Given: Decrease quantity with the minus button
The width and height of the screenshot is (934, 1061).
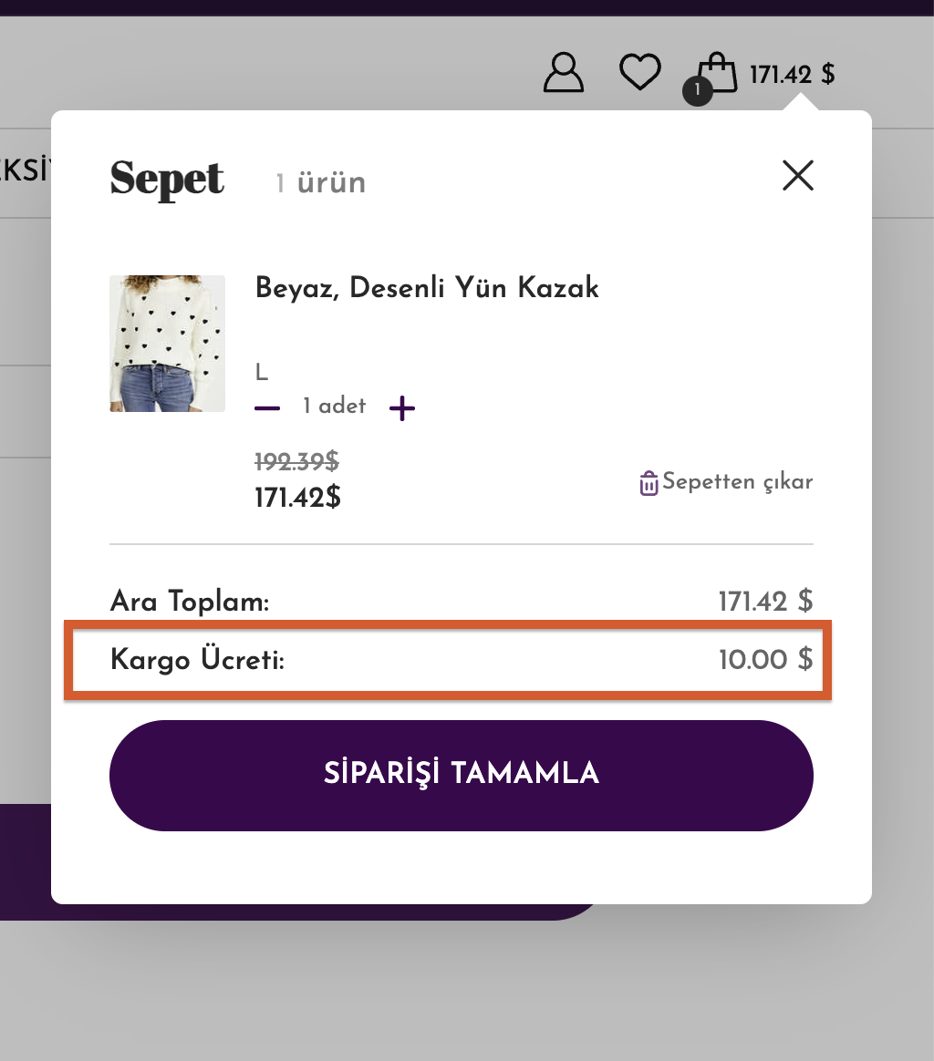Looking at the screenshot, I should [x=267, y=407].
